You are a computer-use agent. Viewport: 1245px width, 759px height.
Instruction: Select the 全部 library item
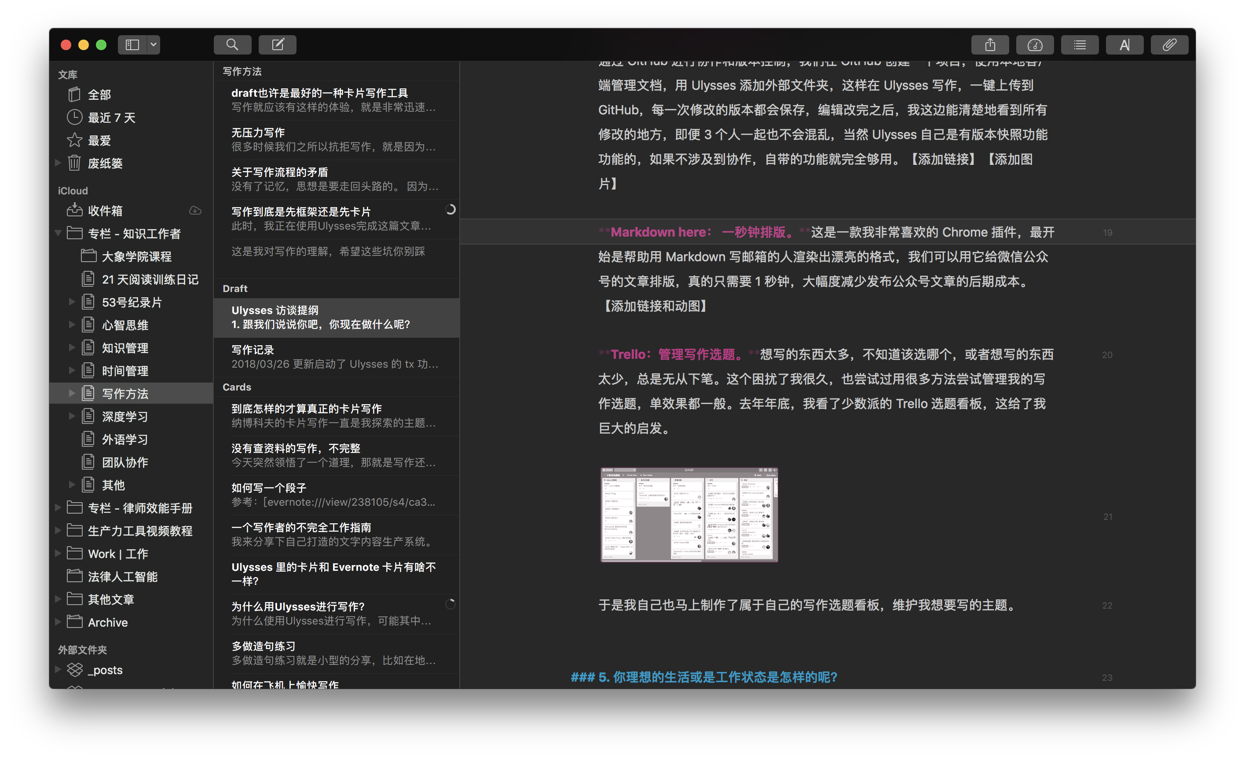[131, 95]
